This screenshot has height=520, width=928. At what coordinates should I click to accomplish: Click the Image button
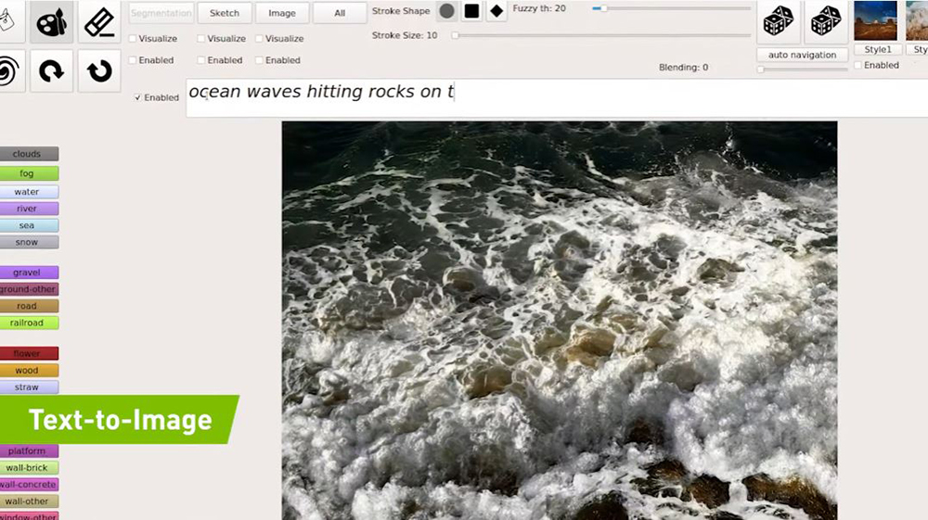[282, 13]
